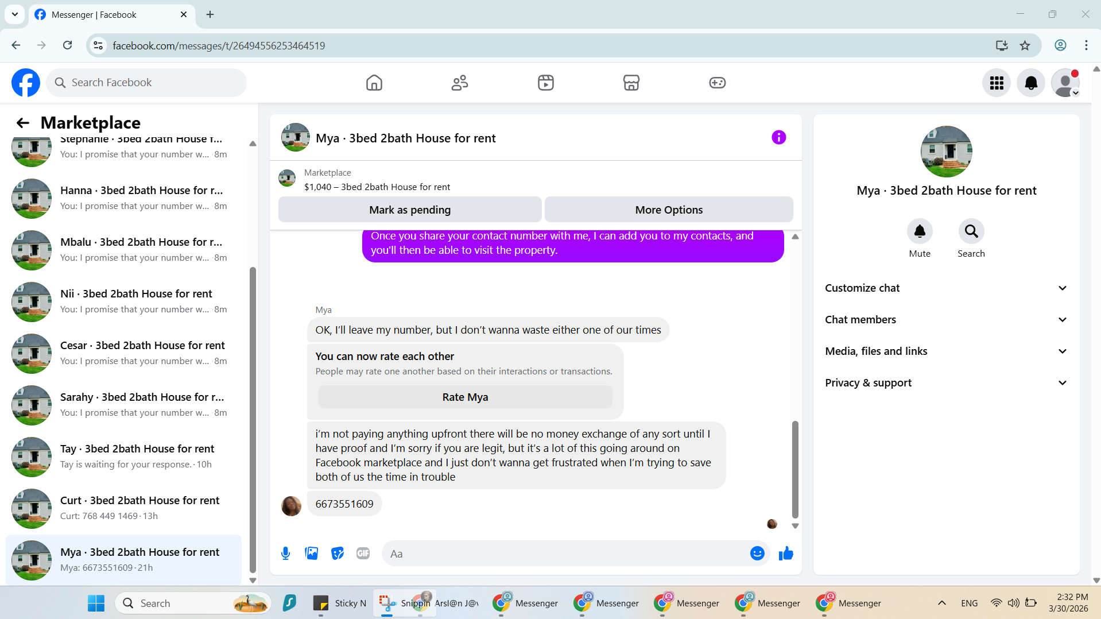This screenshot has width=1101, height=619.
Task: Select Messenger | Facebook browser tab
Action: click(112, 15)
